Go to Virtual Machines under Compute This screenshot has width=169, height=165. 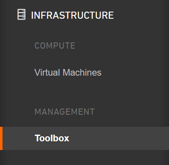(x=68, y=72)
